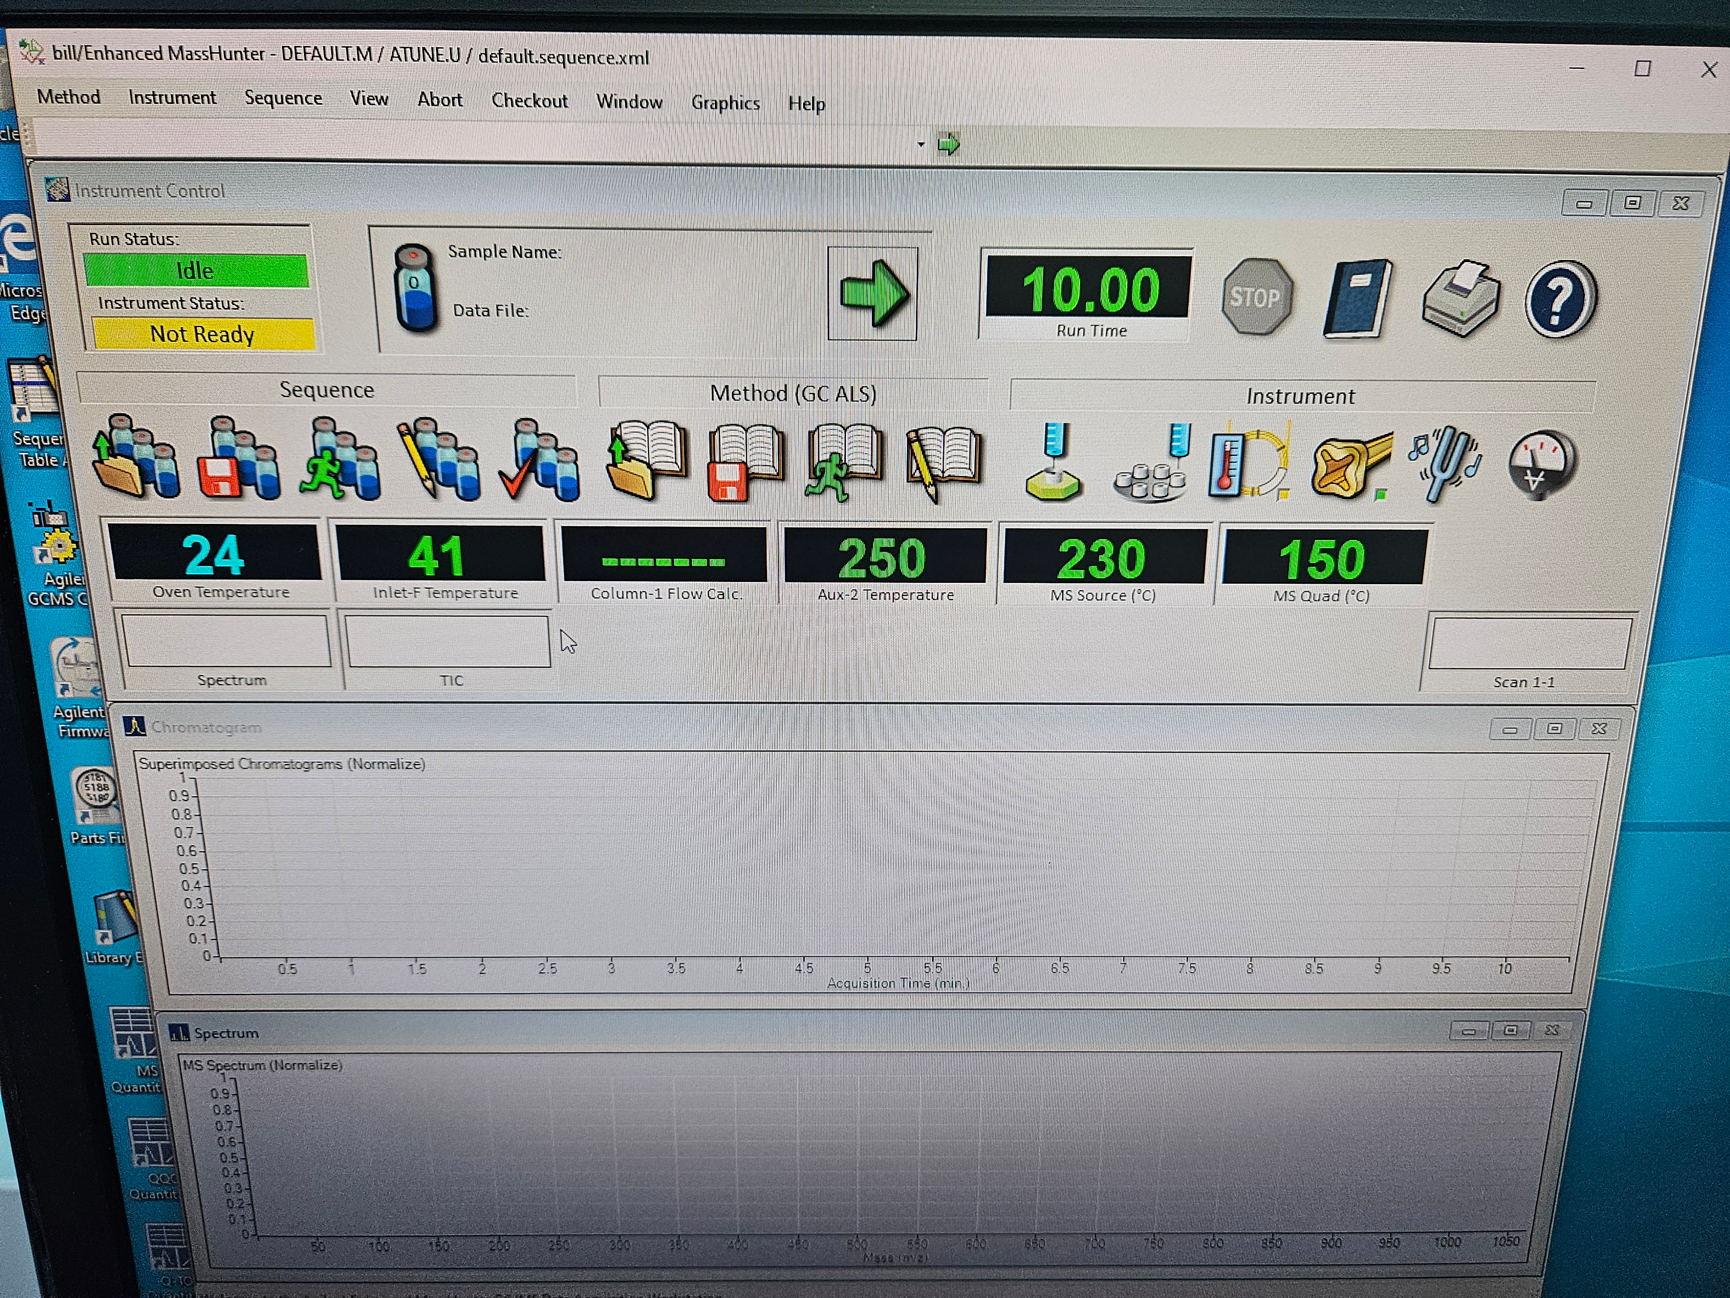Image resolution: width=1730 pixels, height=1298 pixels.
Task: Click the sample vial icon beside Sample Name
Action: 415,288
